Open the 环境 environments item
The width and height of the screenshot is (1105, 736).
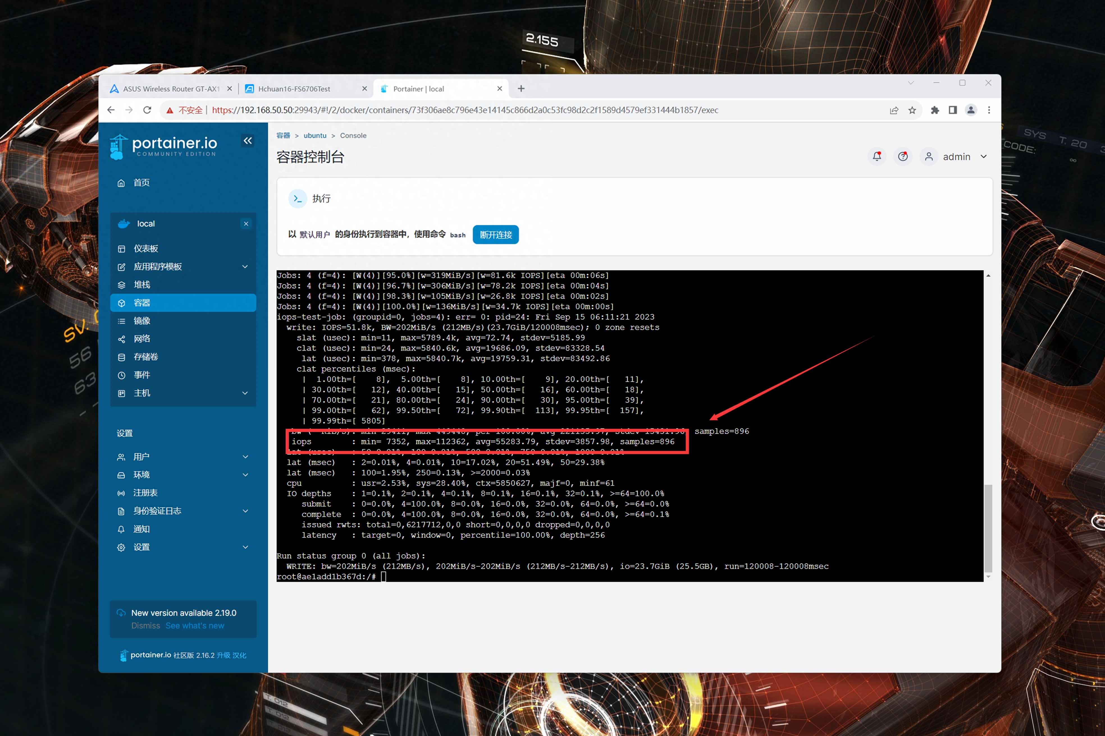pos(141,475)
